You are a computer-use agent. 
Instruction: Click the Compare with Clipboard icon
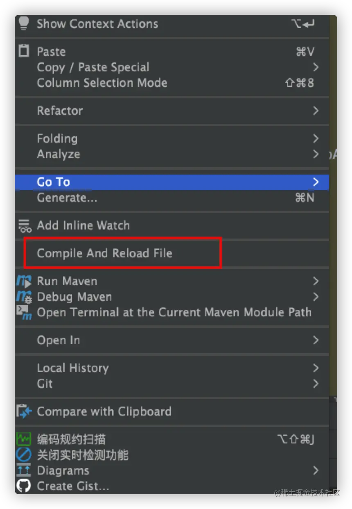point(24,411)
